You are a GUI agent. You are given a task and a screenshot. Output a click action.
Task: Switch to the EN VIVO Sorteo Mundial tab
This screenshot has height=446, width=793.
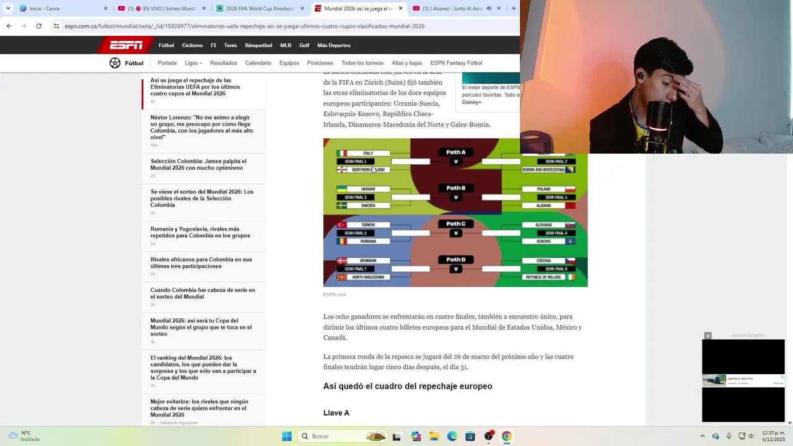[161, 9]
